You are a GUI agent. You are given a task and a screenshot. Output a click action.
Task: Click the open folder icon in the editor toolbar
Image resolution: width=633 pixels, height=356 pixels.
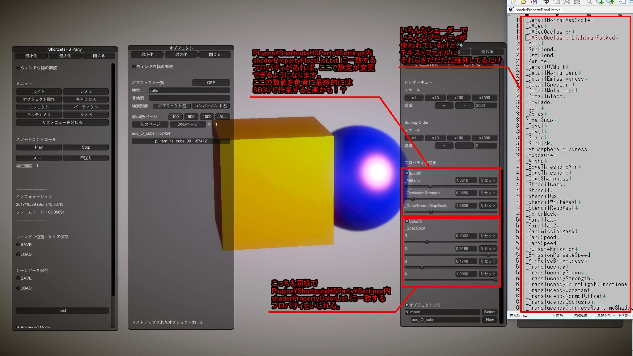pyautogui.click(x=523, y=2)
